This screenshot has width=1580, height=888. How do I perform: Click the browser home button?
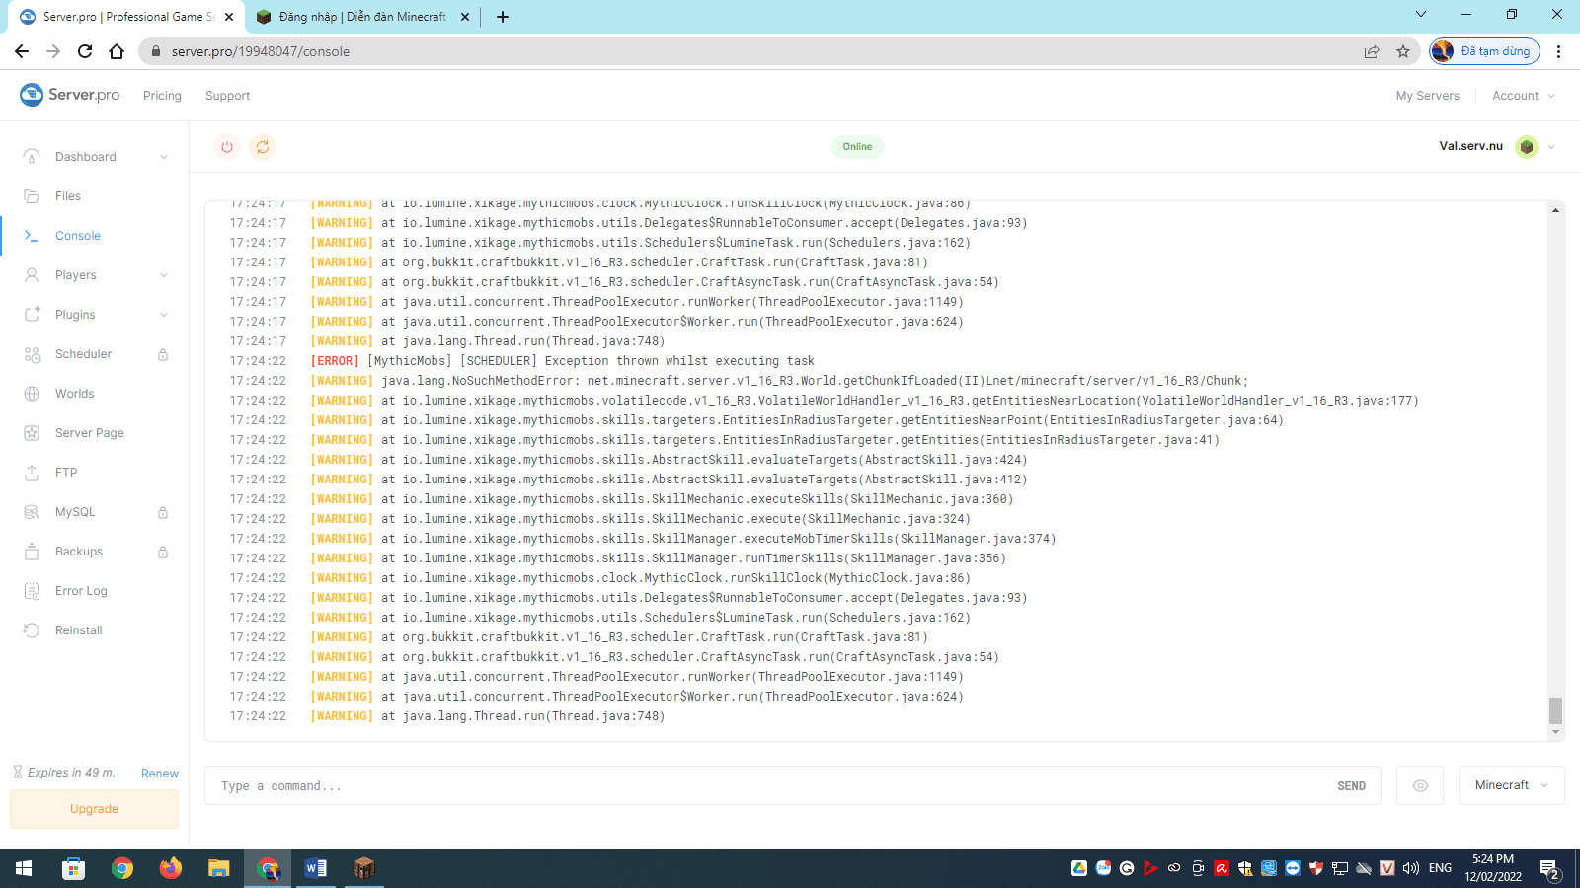pyautogui.click(x=117, y=51)
